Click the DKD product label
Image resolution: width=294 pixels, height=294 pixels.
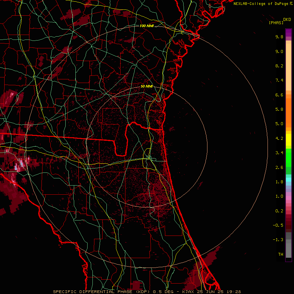[287, 20]
